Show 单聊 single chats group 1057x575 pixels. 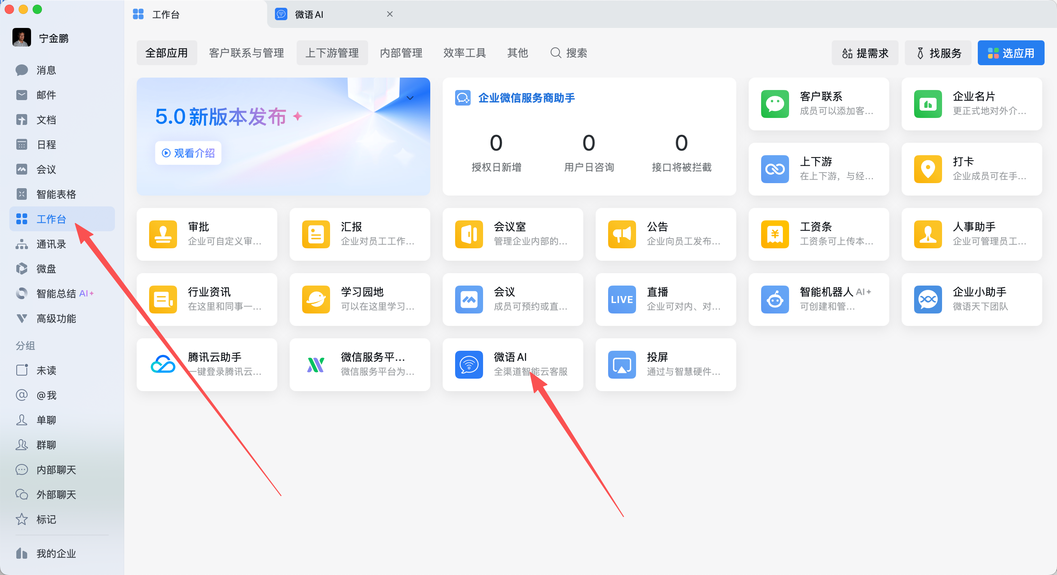62,420
